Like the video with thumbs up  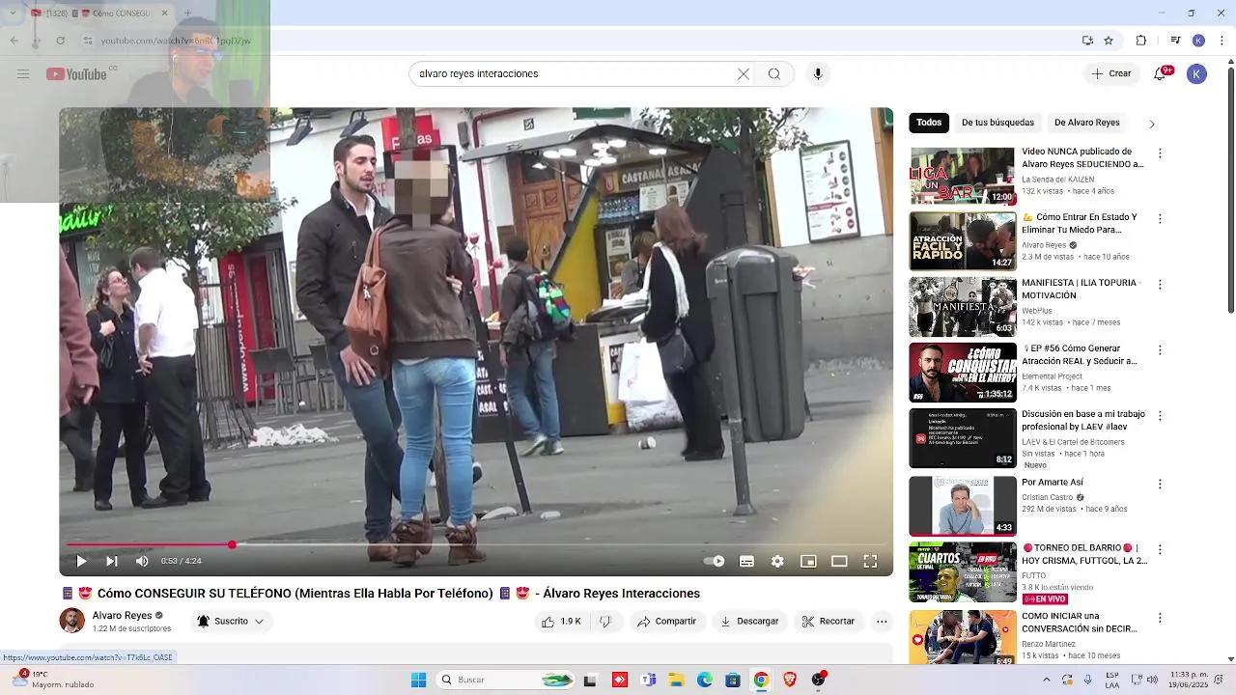click(x=561, y=622)
